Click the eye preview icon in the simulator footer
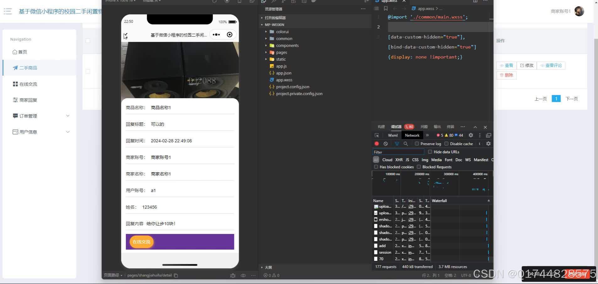 coord(243,276)
